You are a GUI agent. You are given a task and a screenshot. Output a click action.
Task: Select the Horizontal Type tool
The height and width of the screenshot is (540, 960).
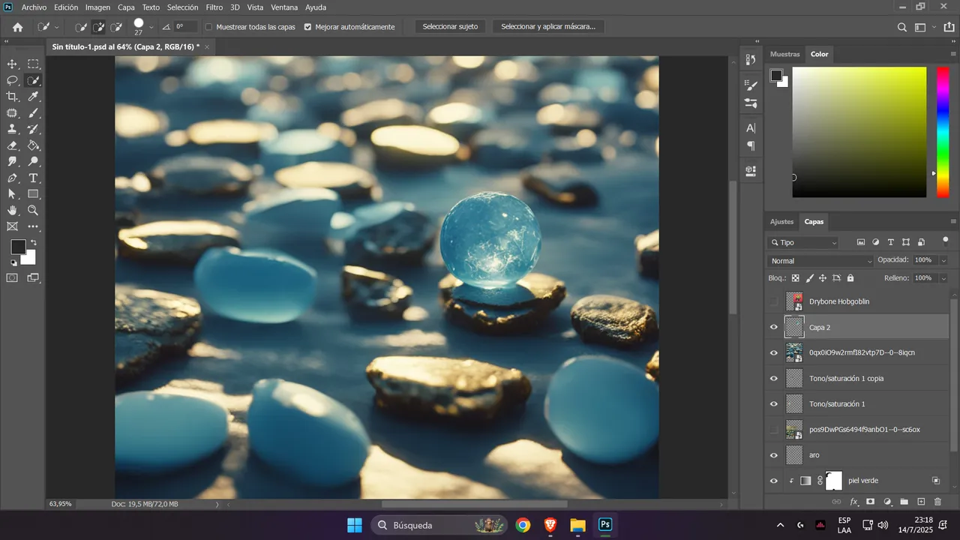34,178
